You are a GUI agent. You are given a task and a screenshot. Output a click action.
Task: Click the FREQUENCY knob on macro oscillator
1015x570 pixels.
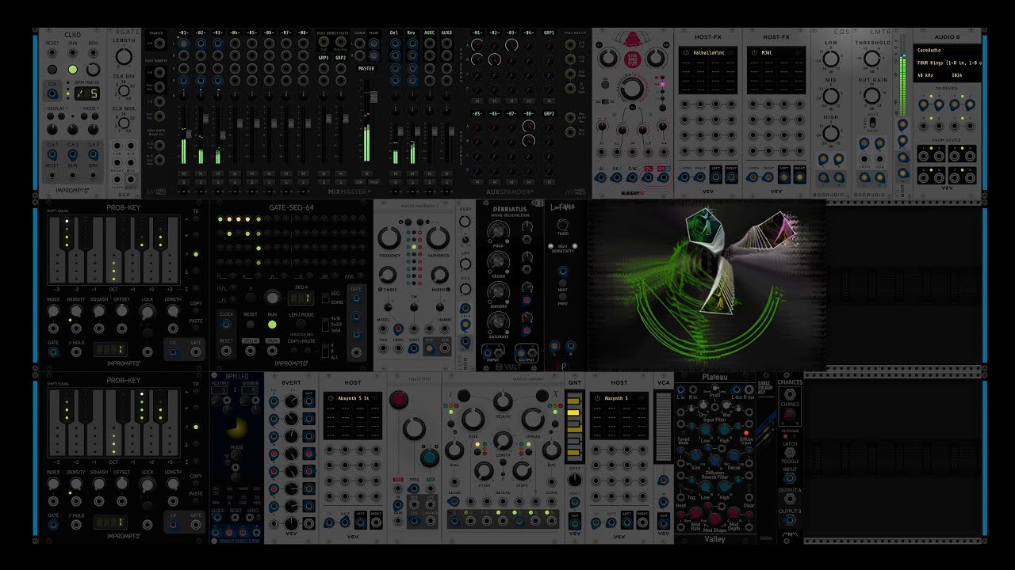(x=390, y=238)
